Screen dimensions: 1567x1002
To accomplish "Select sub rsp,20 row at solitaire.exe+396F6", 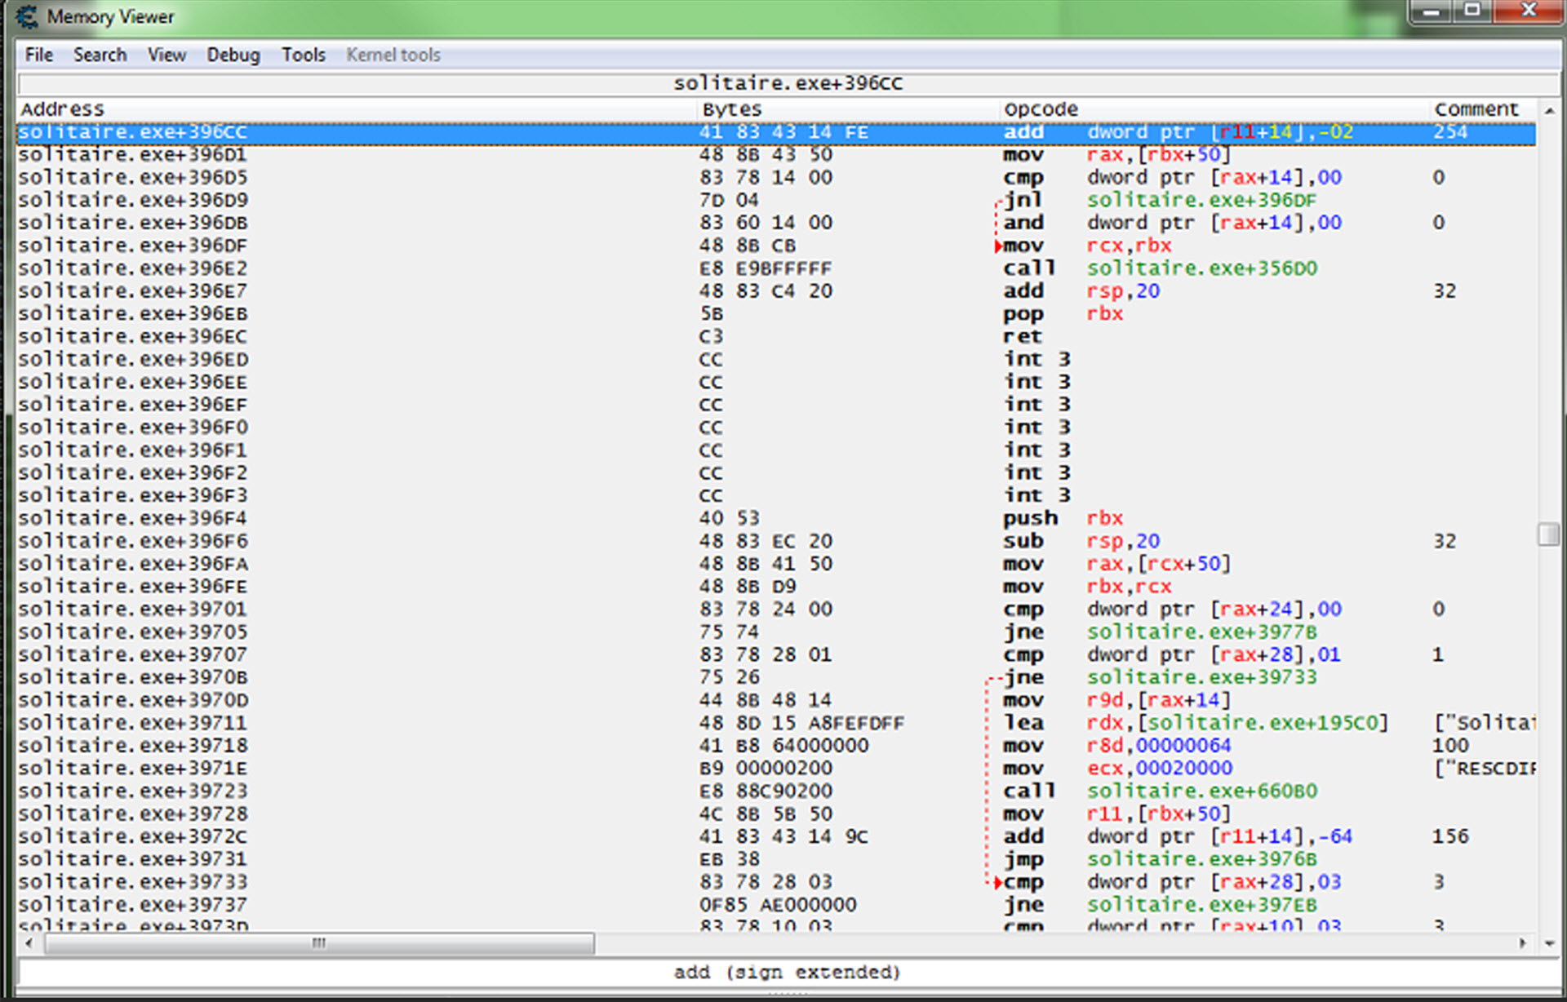I will [775, 542].
